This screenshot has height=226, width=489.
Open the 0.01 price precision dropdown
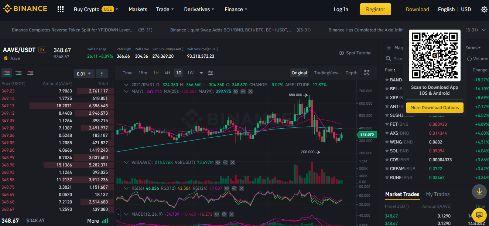click(84, 74)
